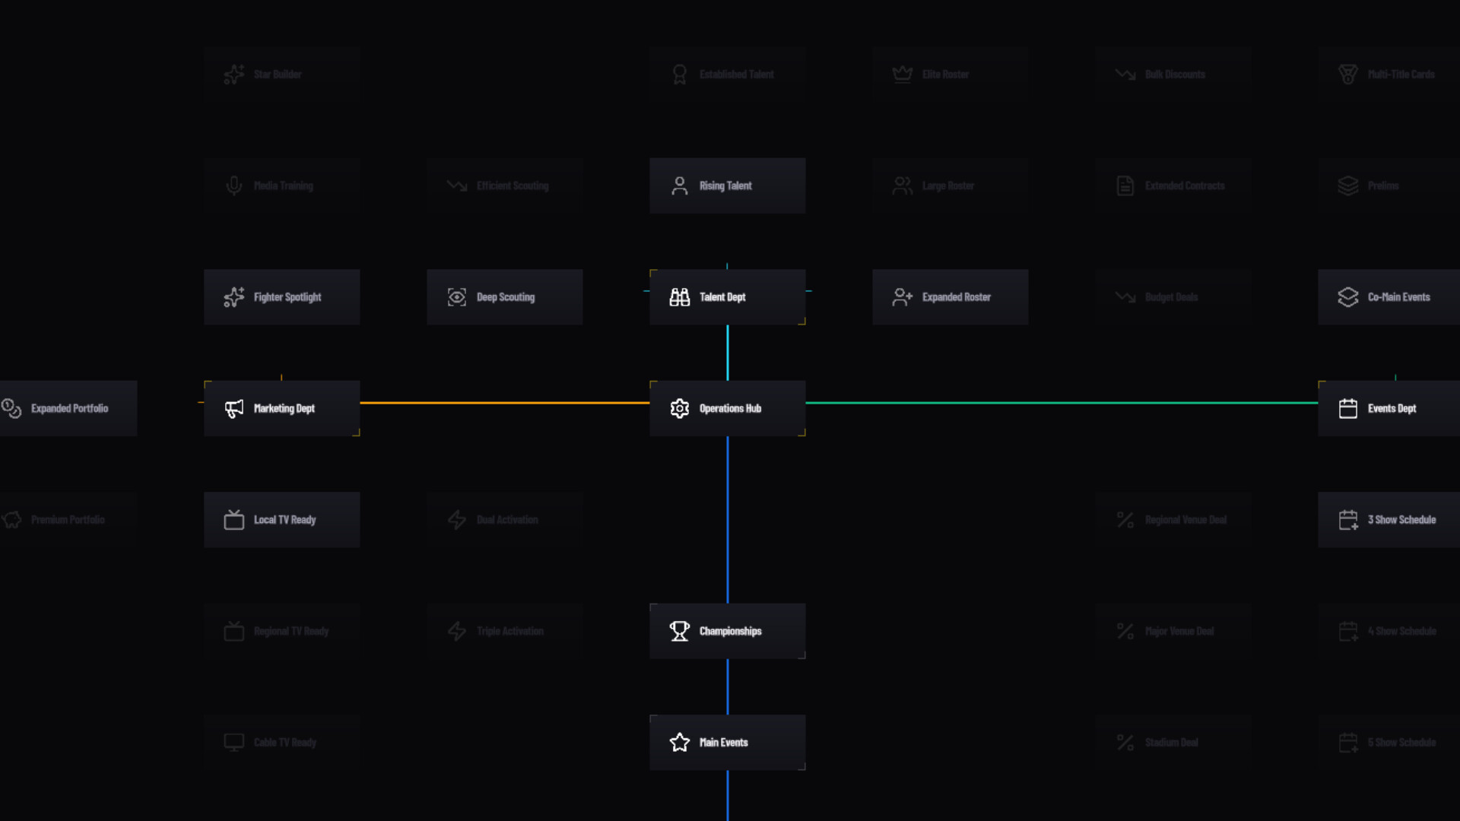Select the eye icon on Deep Scouting

(x=456, y=297)
